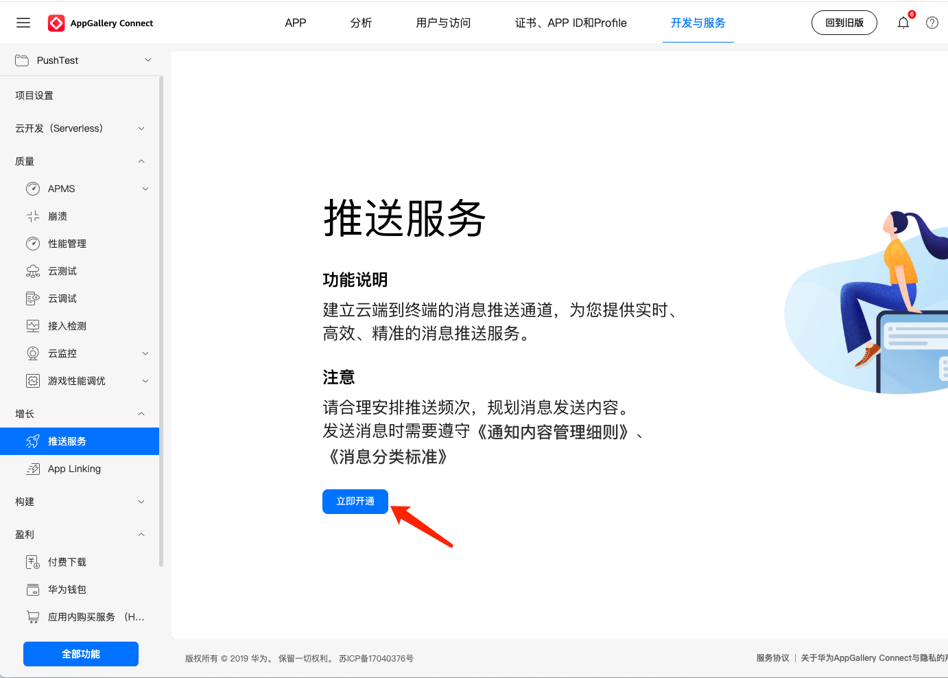Open the help question mark icon

[932, 23]
